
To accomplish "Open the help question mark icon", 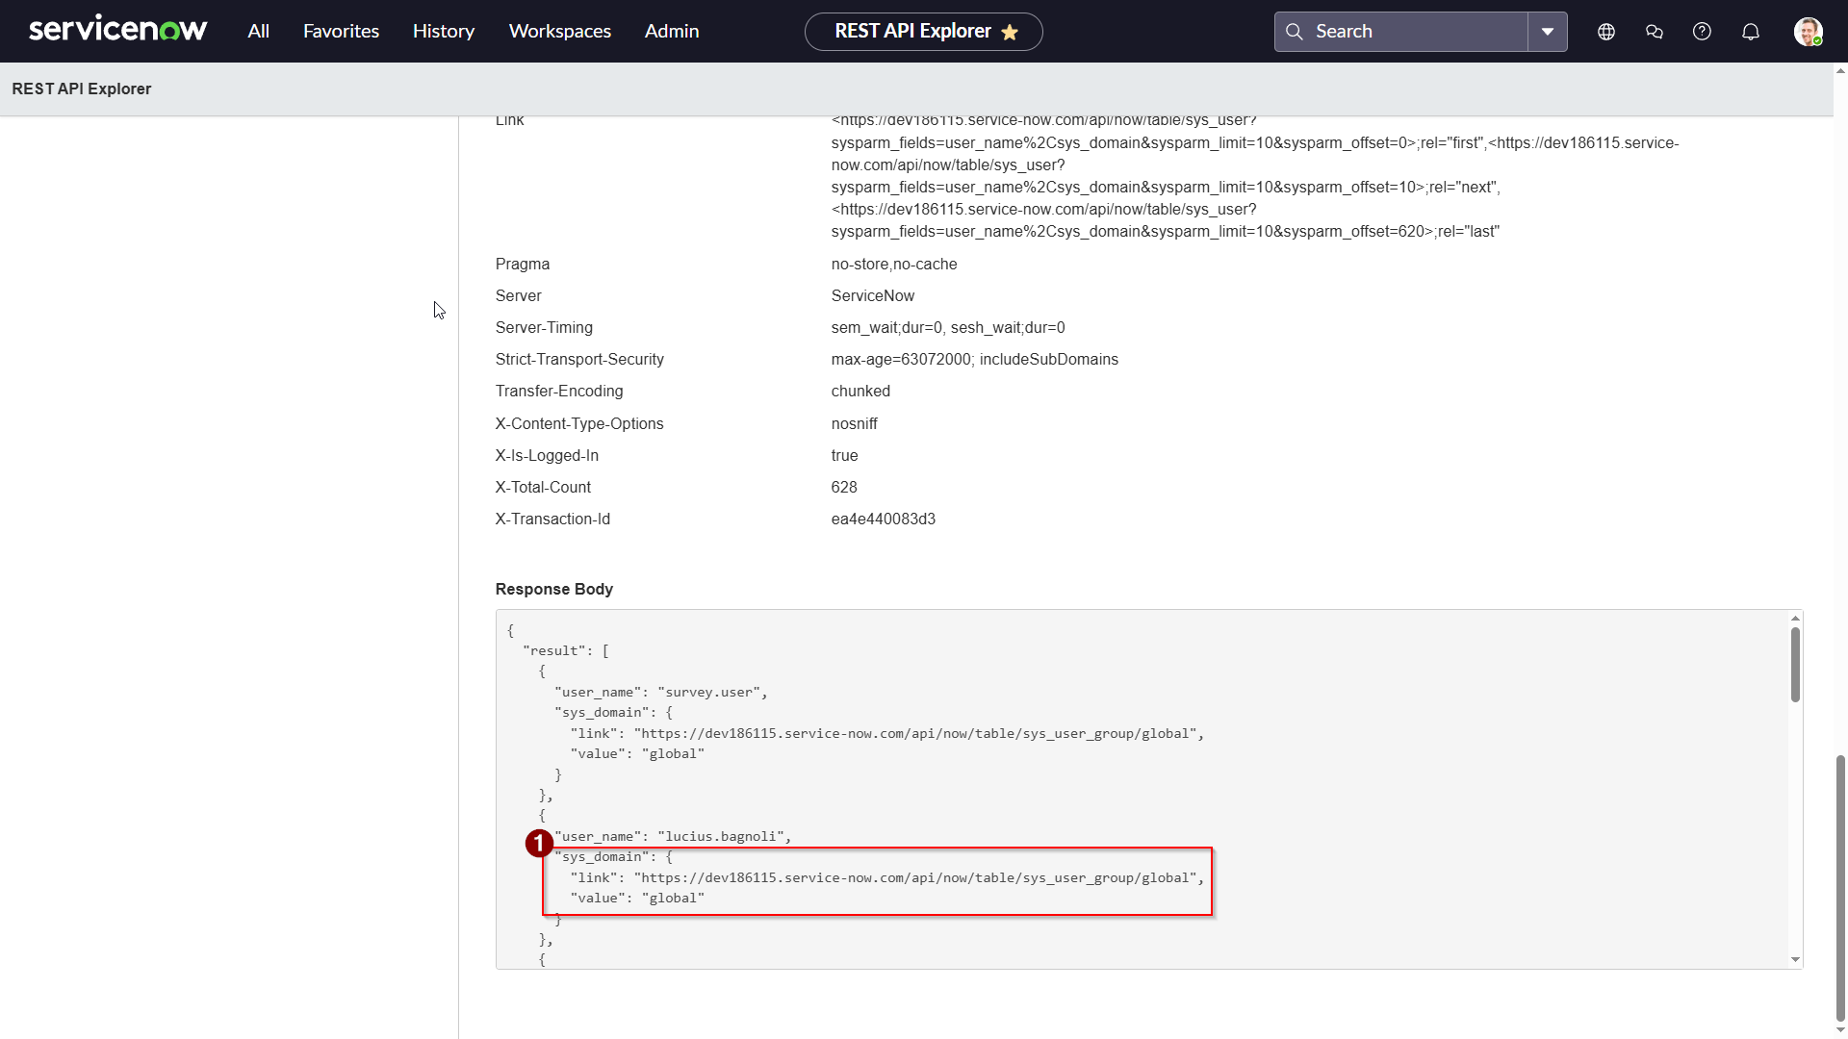I will [x=1702, y=32].
